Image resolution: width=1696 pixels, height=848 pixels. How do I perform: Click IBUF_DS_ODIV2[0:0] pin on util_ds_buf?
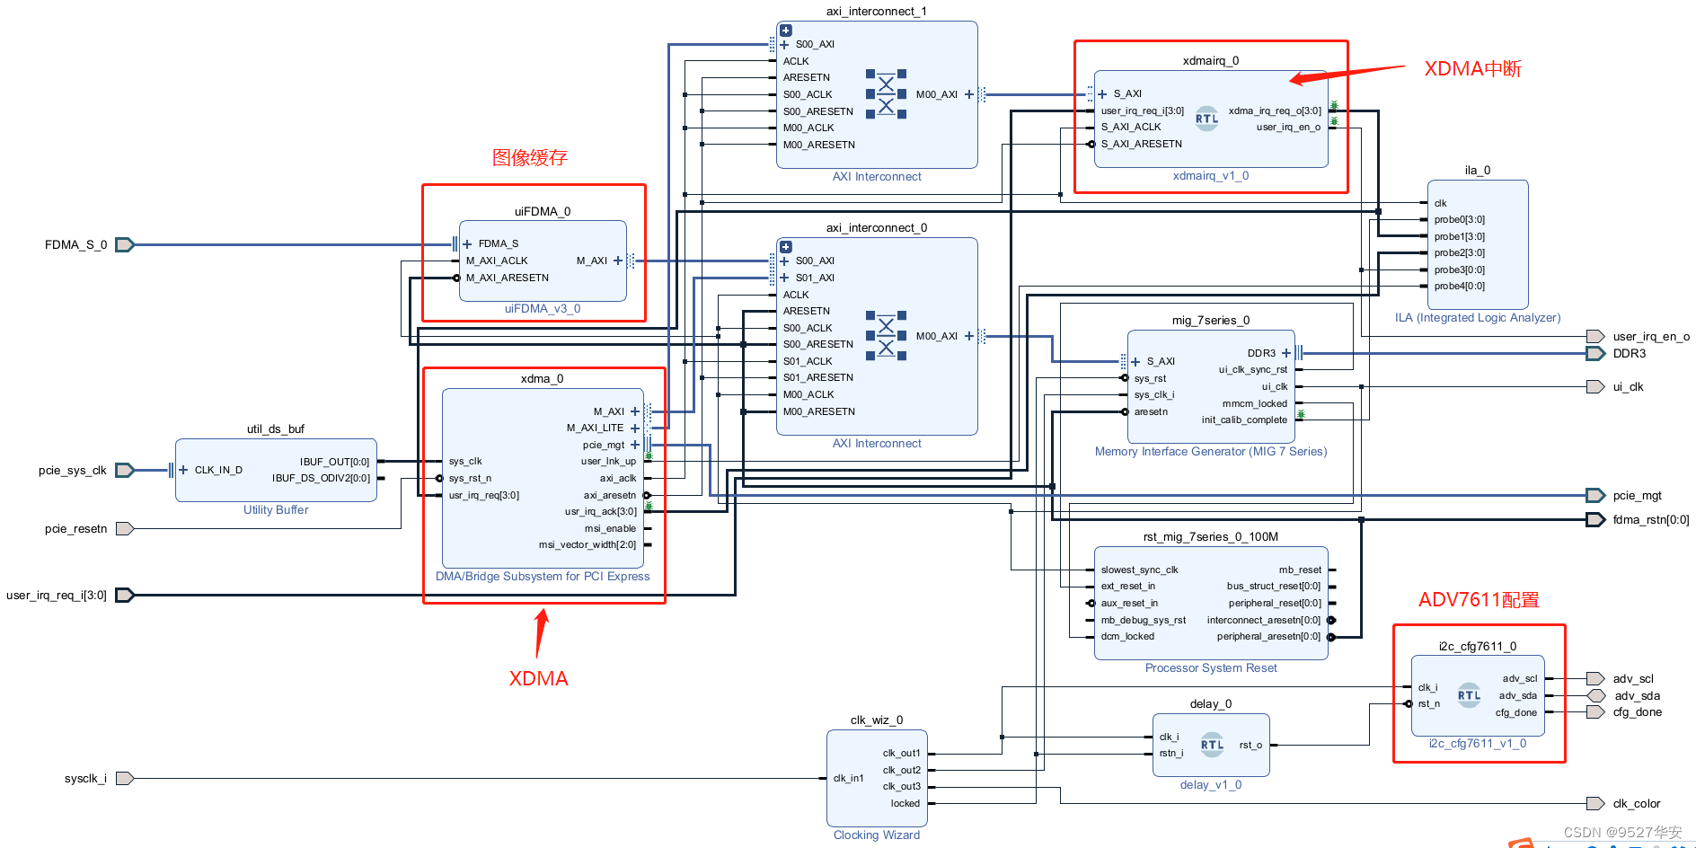tap(321, 479)
